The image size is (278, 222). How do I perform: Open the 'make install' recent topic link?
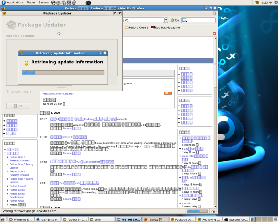(195, 158)
